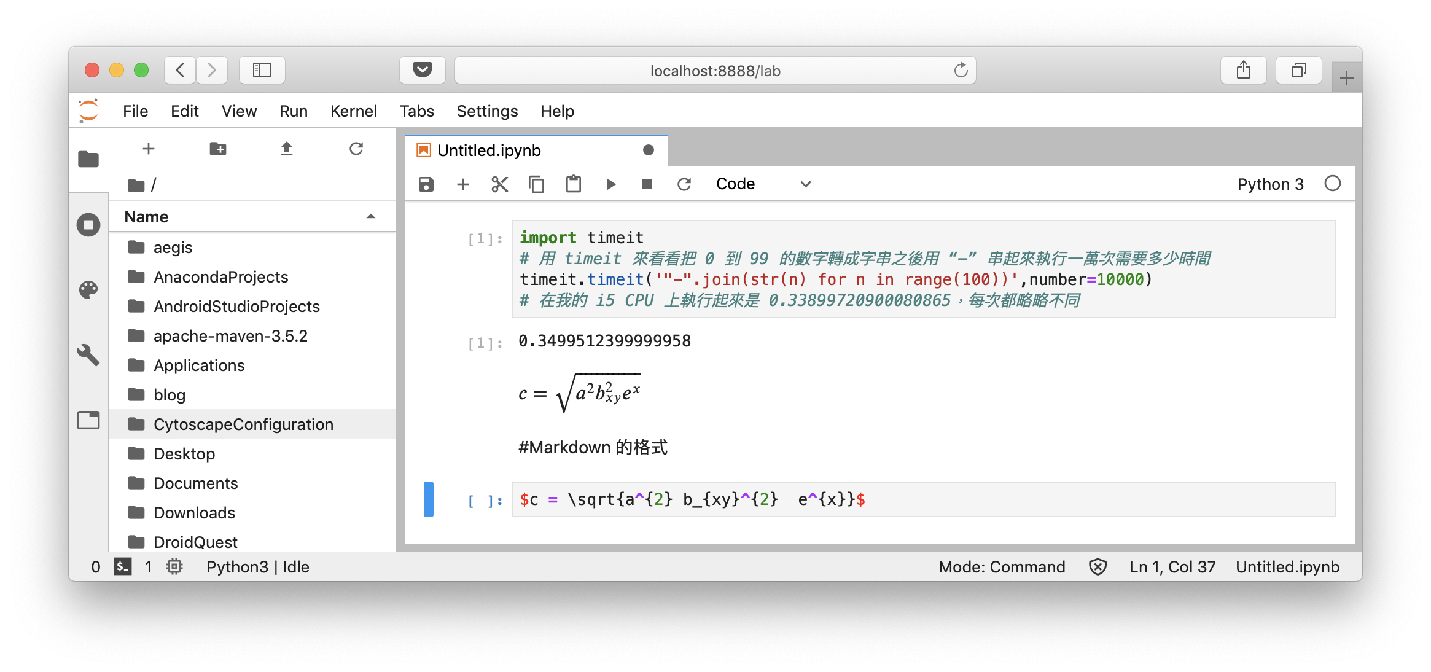
Task: Open the CytoscapeConfiguration folder
Action: tap(243, 424)
